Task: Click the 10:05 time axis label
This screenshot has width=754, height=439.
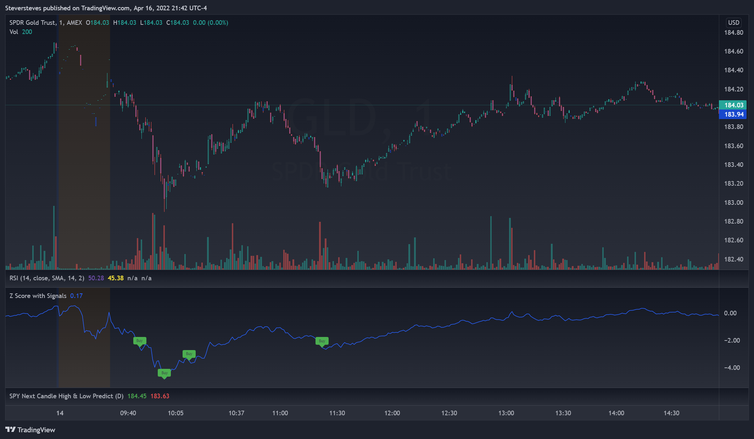Action: click(x=175, y=413)
